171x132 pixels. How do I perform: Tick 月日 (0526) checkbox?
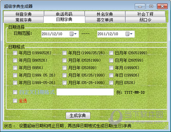(x=111, y=83)
